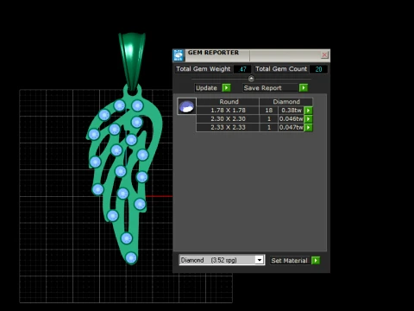Click the Total Gem Weight value .47

[242, 69]
